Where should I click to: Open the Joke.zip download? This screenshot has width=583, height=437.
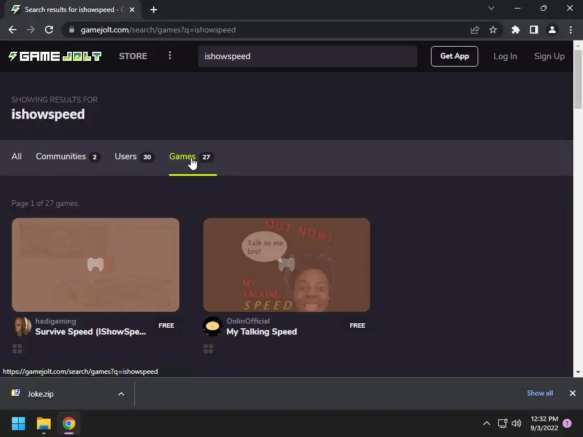coord(40,394)
